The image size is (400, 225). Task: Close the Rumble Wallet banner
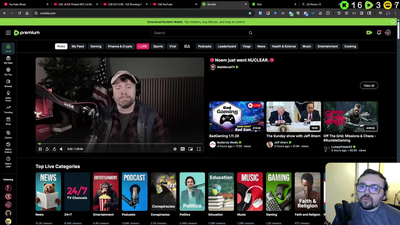click(x=393, y=22)
